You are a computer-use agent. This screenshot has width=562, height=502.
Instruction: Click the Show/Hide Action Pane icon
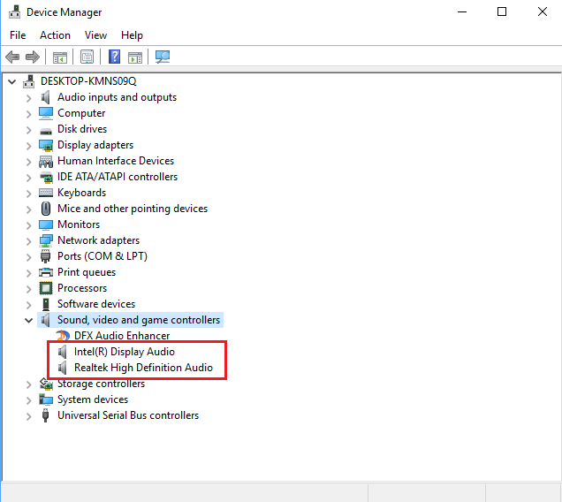pos(135,57)
